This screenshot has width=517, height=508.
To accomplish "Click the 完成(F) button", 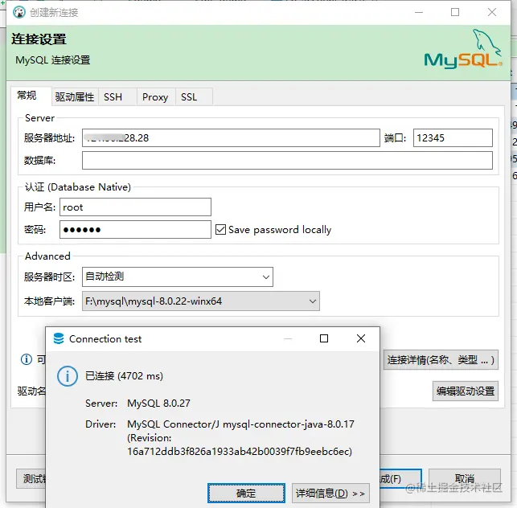I will (400, 478).
